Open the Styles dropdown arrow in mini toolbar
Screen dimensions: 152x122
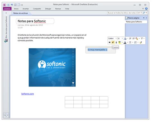point(127,38)
